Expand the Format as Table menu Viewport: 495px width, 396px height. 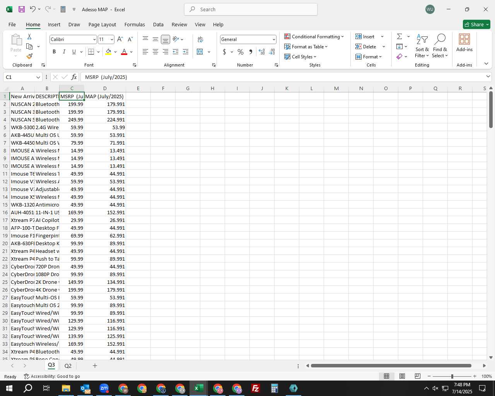306,46
